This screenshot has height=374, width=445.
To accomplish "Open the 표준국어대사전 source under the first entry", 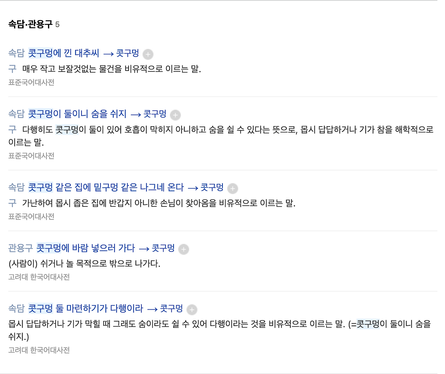I will click(x=31, y=82).
